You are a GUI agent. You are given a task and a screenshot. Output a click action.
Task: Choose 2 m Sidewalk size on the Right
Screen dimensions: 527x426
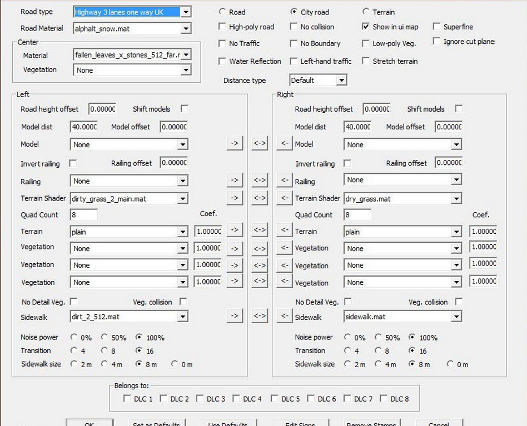click(347, 364)
